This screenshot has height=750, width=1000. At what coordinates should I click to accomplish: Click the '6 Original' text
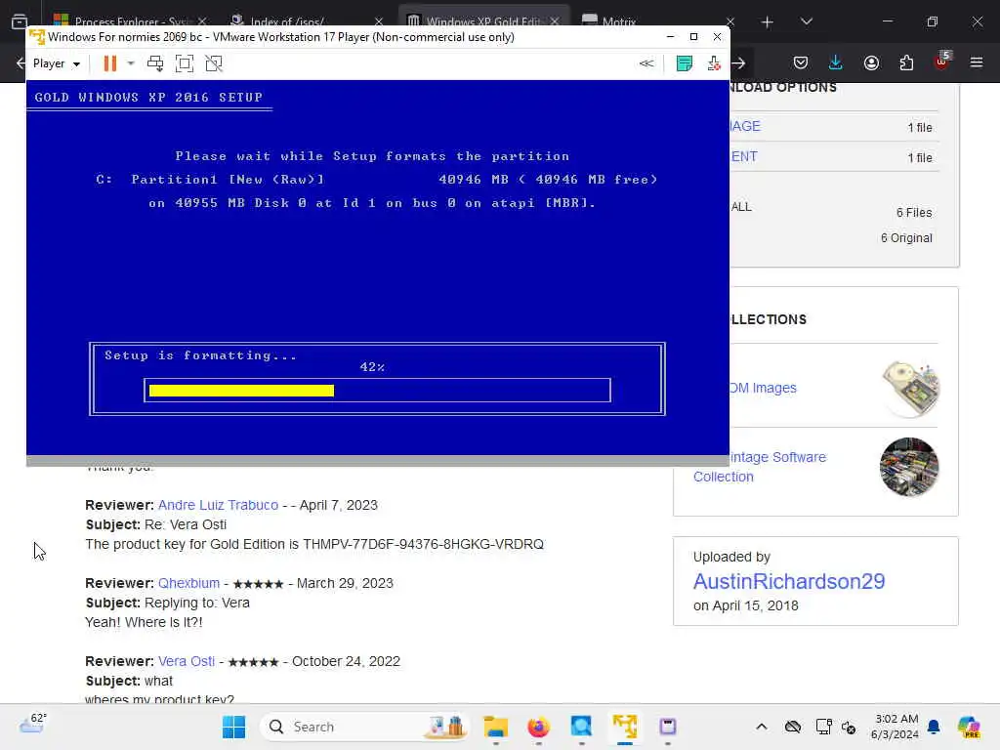(x=906, y=238)
